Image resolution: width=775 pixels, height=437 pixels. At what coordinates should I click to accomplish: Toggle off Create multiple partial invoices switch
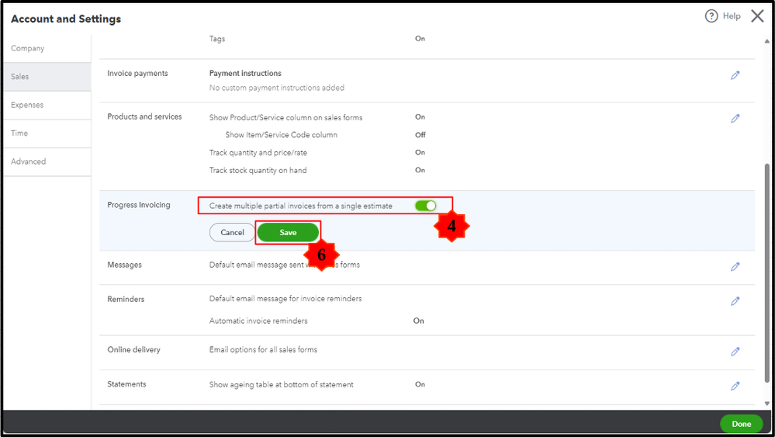click(426, 206)
